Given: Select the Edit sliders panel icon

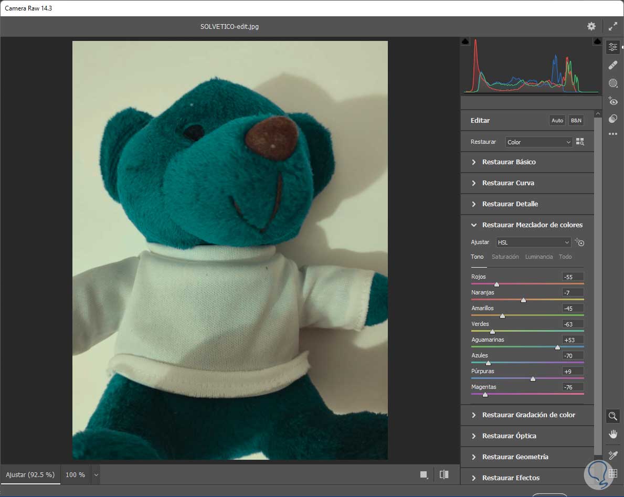Looking at the screenshot, I should (x=612, y=47).
